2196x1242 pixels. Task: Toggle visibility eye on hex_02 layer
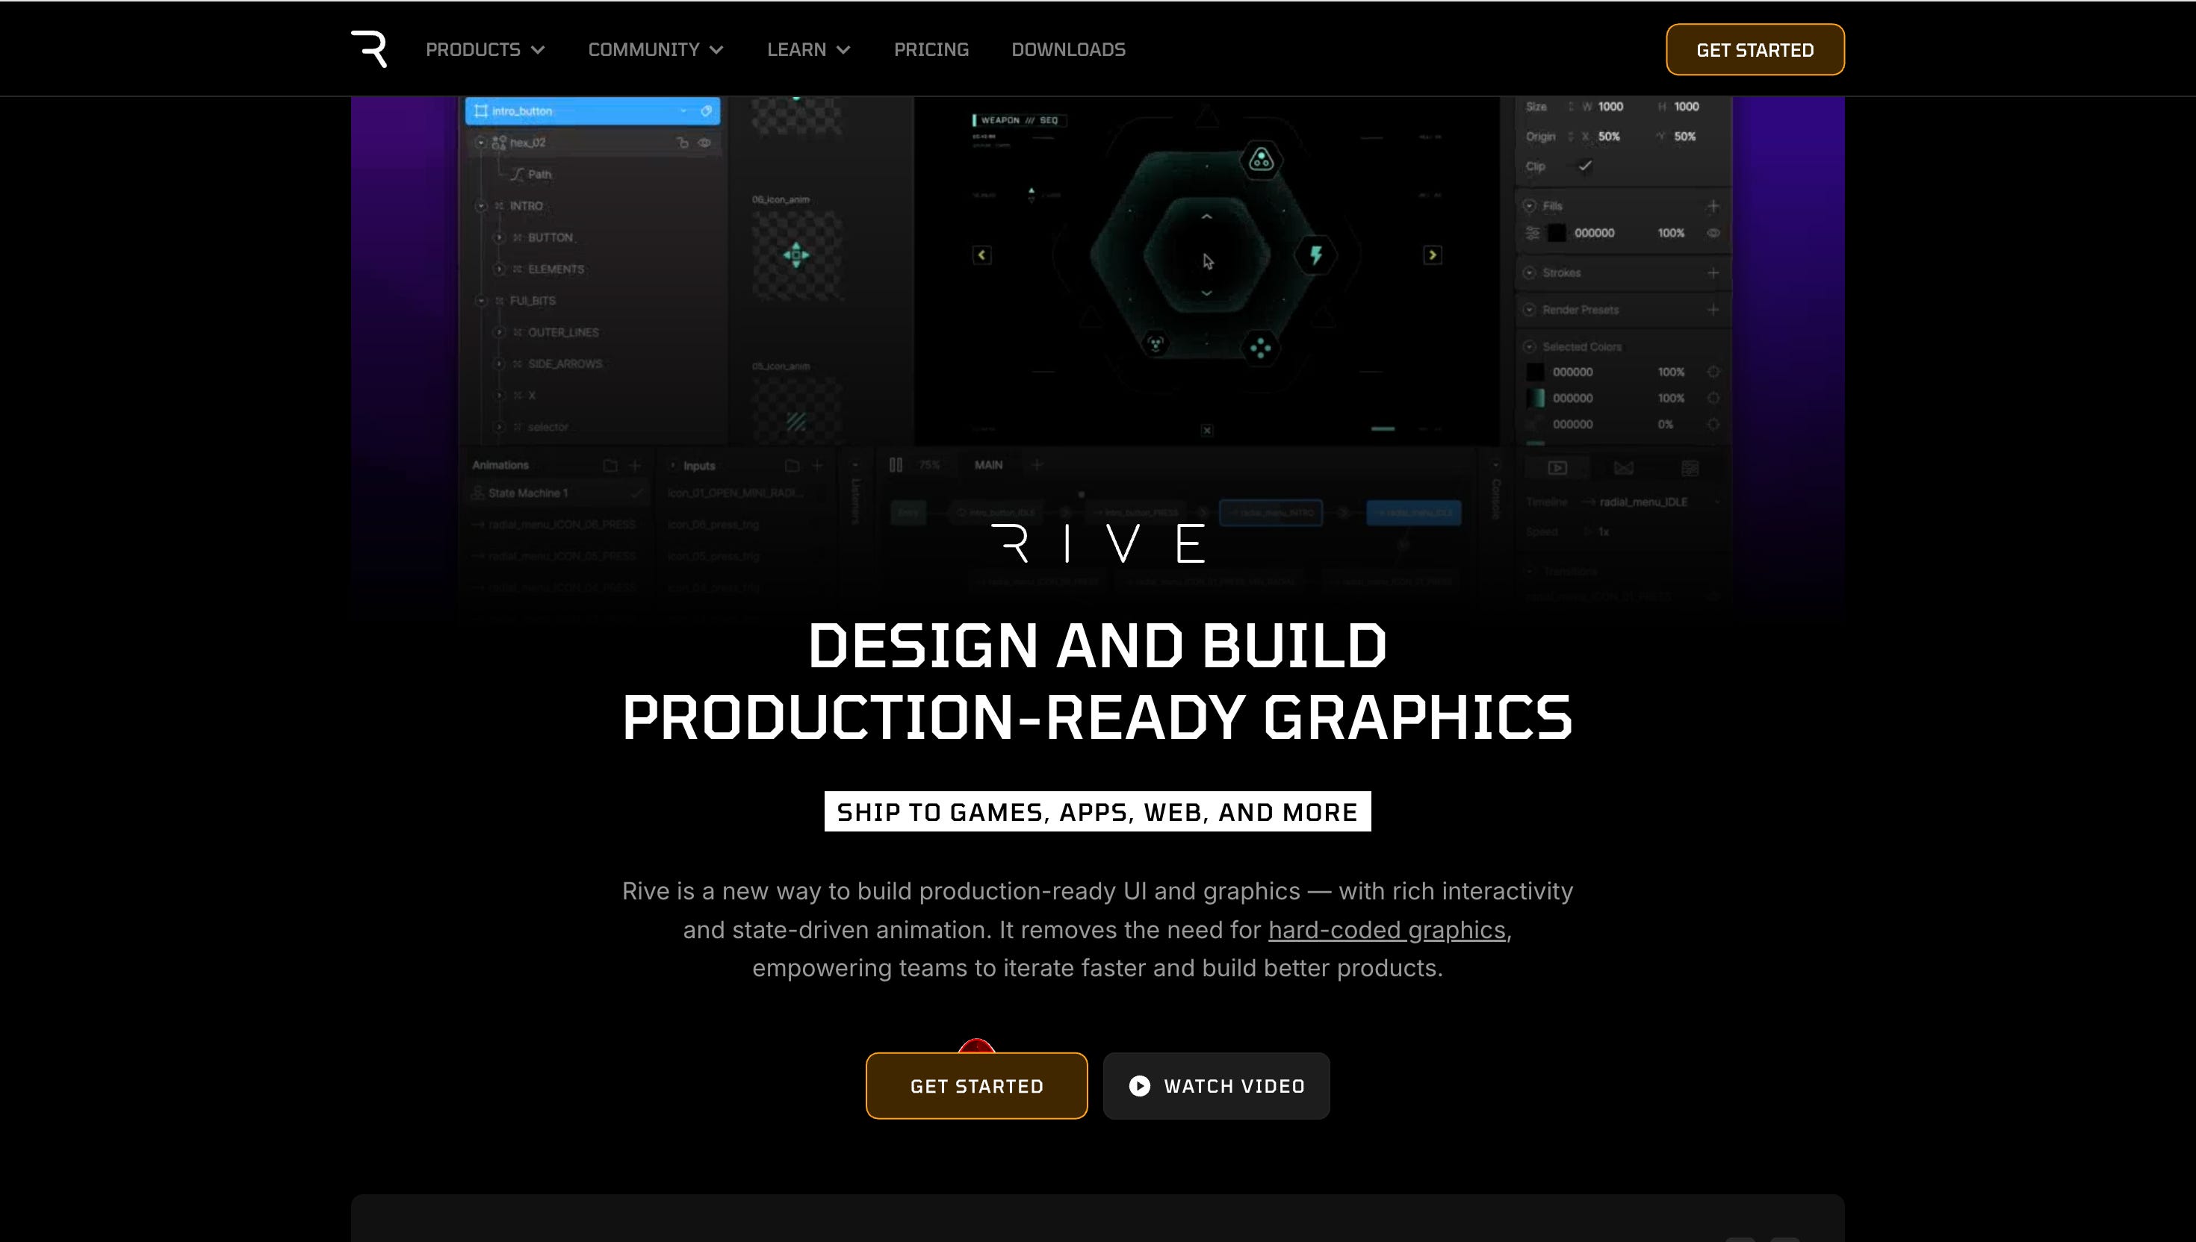pyautogui.click(x=705, y=143)
